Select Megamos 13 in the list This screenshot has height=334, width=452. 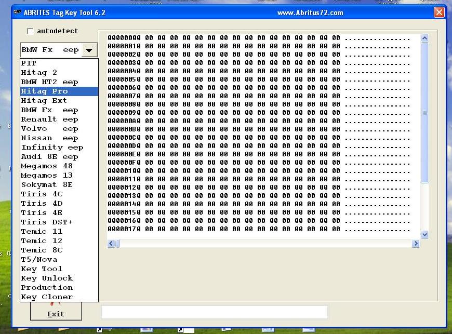pos(59,175)
